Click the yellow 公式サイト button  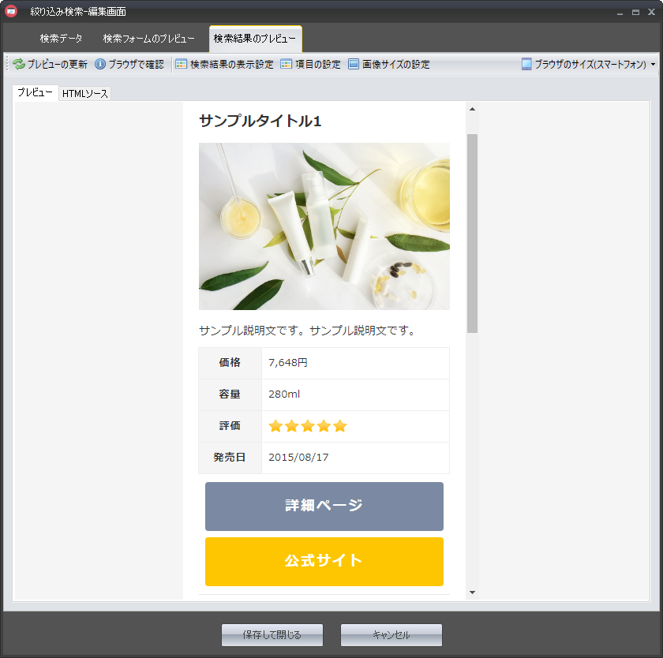(324, 562)
